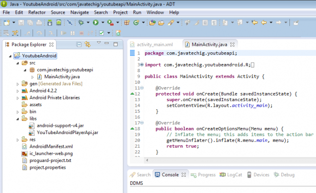Click Collapse All in Package Explorer
The width and height of the screenshot is (316, 193).
pyautogui.click(x=79, y=44)
